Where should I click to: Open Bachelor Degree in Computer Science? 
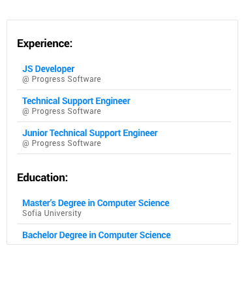coord(97,235)
